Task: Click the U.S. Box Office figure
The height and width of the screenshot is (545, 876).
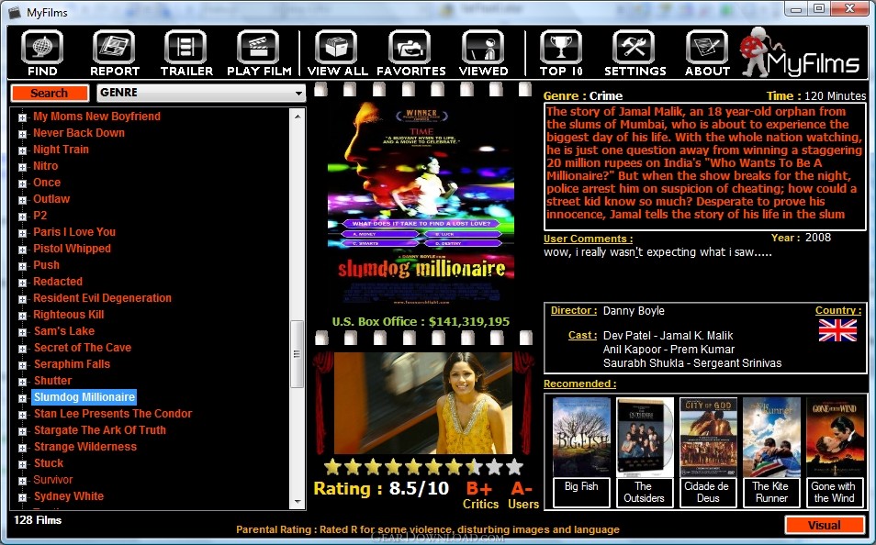Action: 421,322
